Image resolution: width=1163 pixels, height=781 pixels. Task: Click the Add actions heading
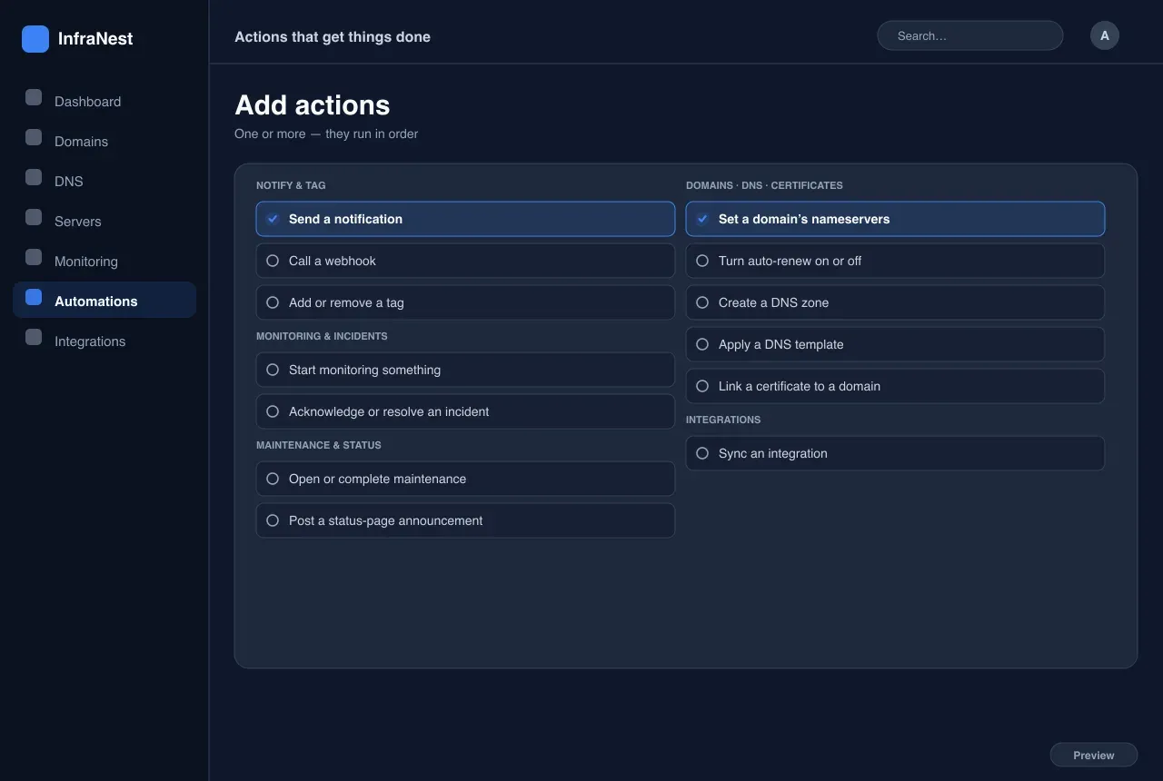[x=313, y=105]
